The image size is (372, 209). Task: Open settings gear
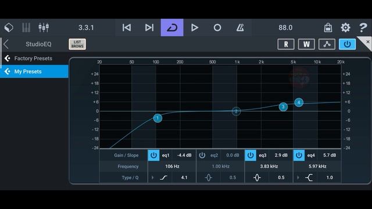tap(345, 27)
